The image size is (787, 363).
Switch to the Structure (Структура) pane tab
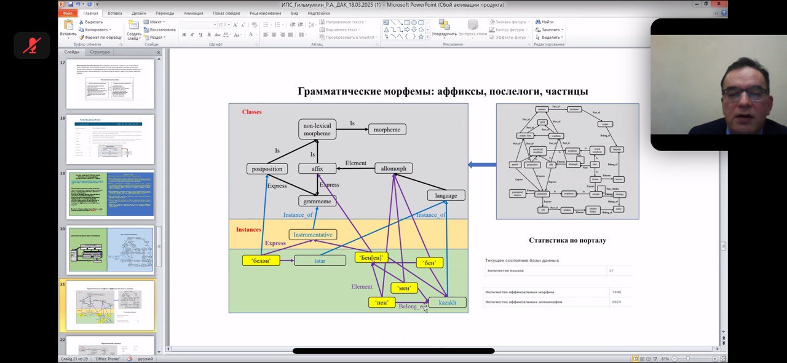(100, 52)
